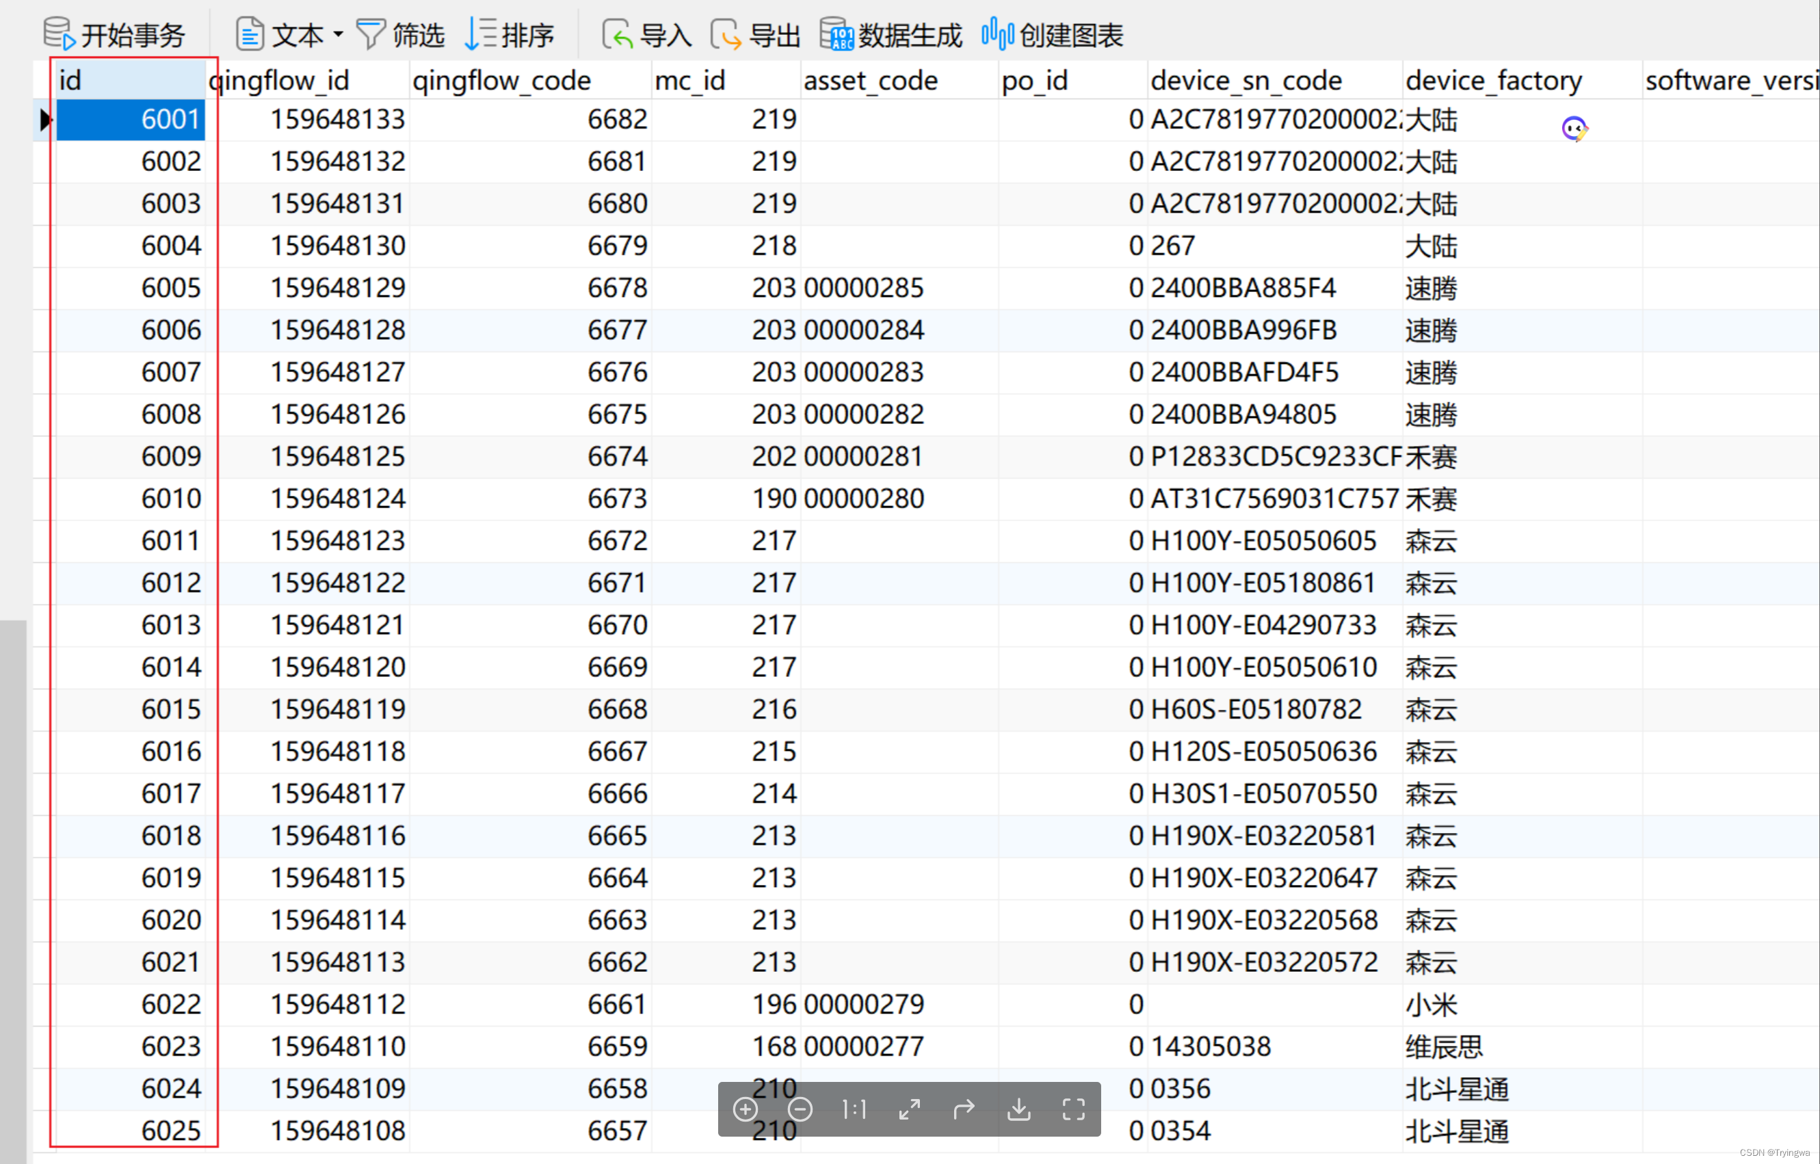Click zoom-out minus in image viewer bar

tap(800, 1109)
